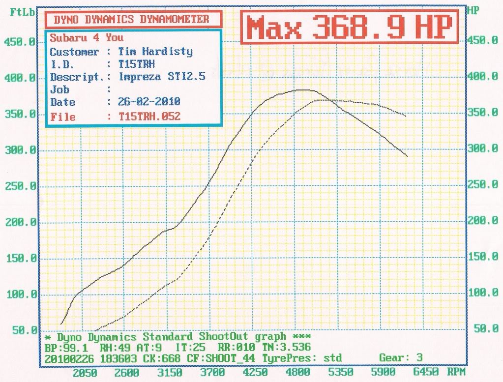This screenshot has height=382, width=503.
Task: Click the customer name 'Tim Hardisty'
Action: (x=155, y=51)
